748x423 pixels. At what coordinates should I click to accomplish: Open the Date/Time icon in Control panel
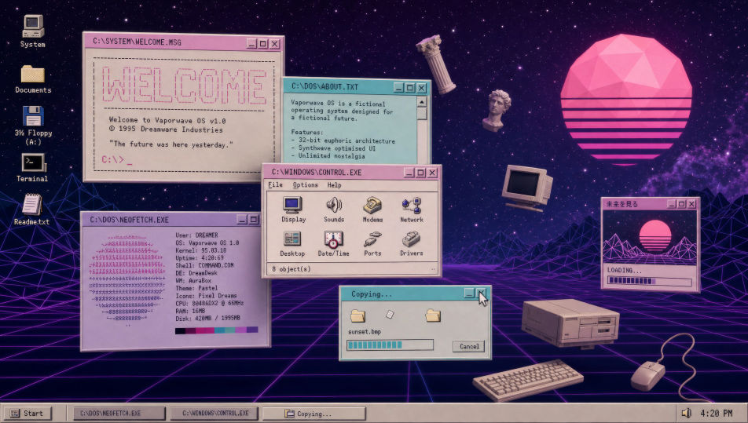tap(333, 244)
